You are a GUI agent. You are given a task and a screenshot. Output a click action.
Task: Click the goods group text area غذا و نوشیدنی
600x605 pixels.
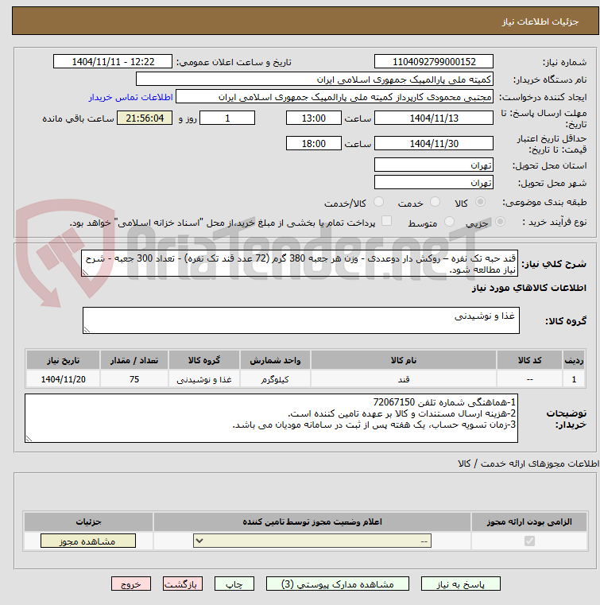[x=300, y=320]
